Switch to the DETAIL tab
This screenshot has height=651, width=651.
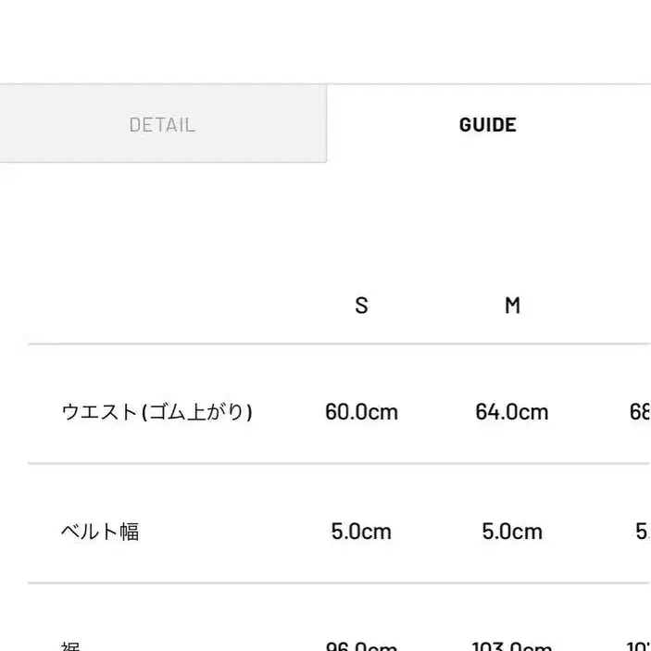tap(163, 124)
